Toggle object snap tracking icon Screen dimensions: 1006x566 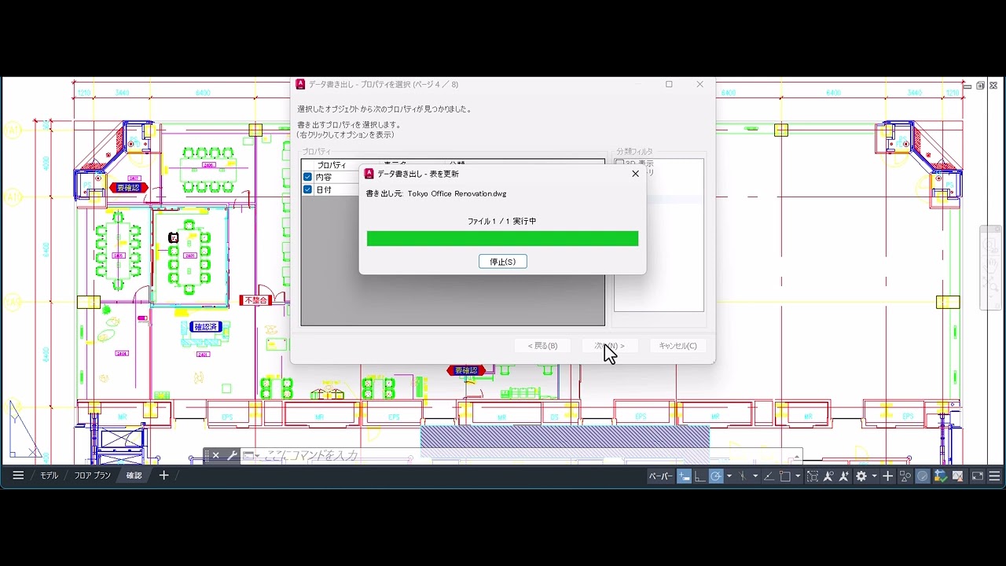(768, 476)
